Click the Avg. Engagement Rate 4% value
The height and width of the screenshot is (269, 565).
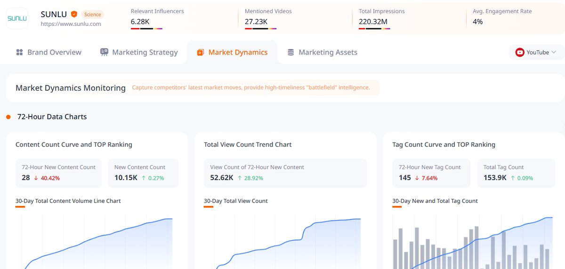(x=477, y=22)
